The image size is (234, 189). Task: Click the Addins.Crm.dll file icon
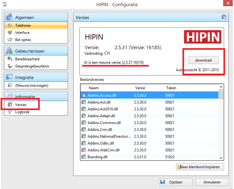click(x=83, y=129)
